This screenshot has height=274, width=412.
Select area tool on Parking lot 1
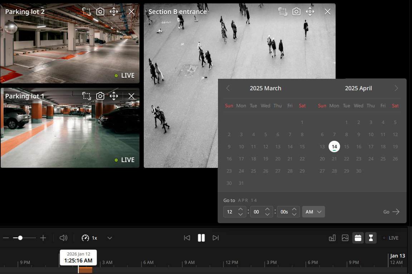[87, 96]
